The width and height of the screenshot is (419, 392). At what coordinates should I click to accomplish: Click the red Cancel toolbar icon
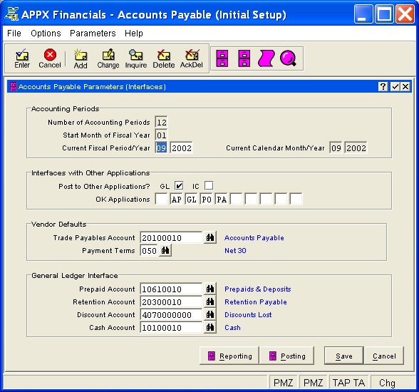tap(50, 58)
